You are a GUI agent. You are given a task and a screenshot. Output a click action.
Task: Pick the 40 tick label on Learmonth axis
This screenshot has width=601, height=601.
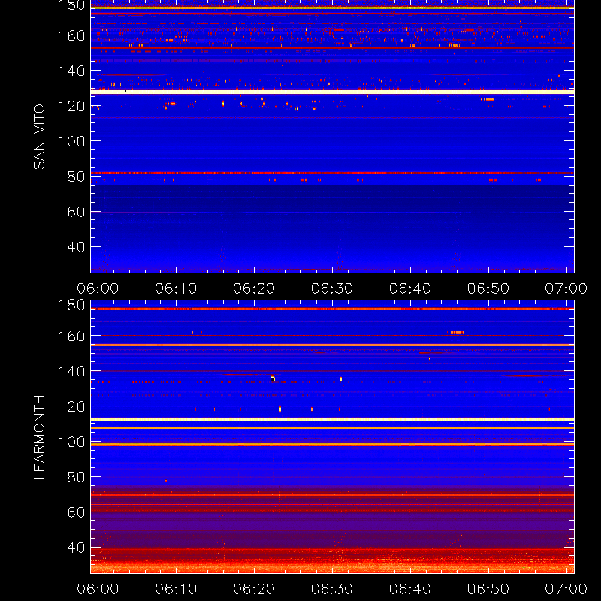click(x=77, y=548)
